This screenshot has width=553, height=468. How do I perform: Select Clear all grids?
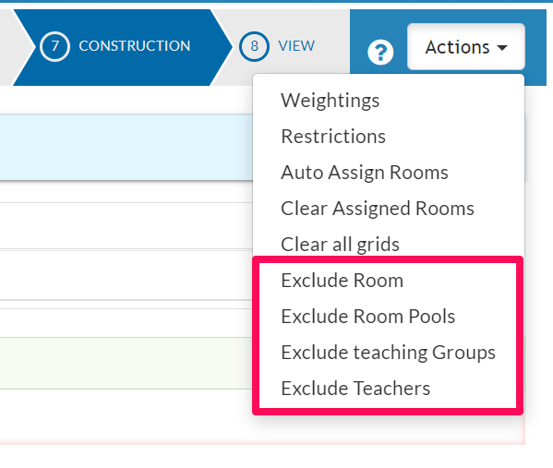click(340, 245)
